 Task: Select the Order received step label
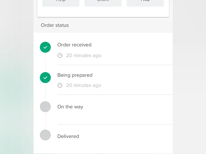pyautogui.click(x=74, y=45)
